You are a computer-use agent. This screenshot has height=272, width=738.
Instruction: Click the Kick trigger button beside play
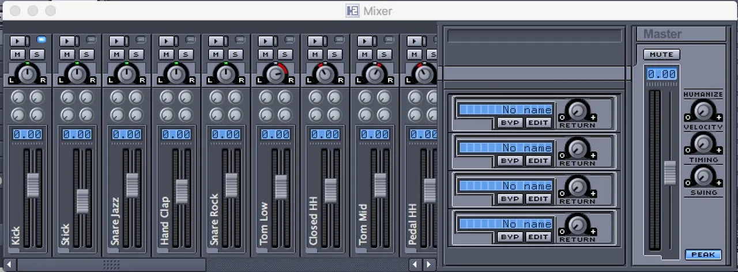tap(28, 41)
